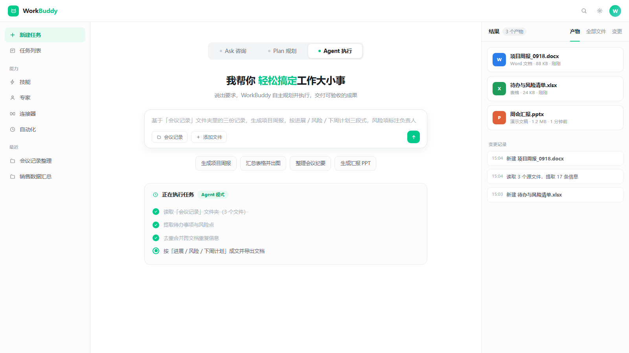Viewport: 629px width, 353px height.
Task: Click change log entry 读取 3 个源文件
Action: point(555,176)
